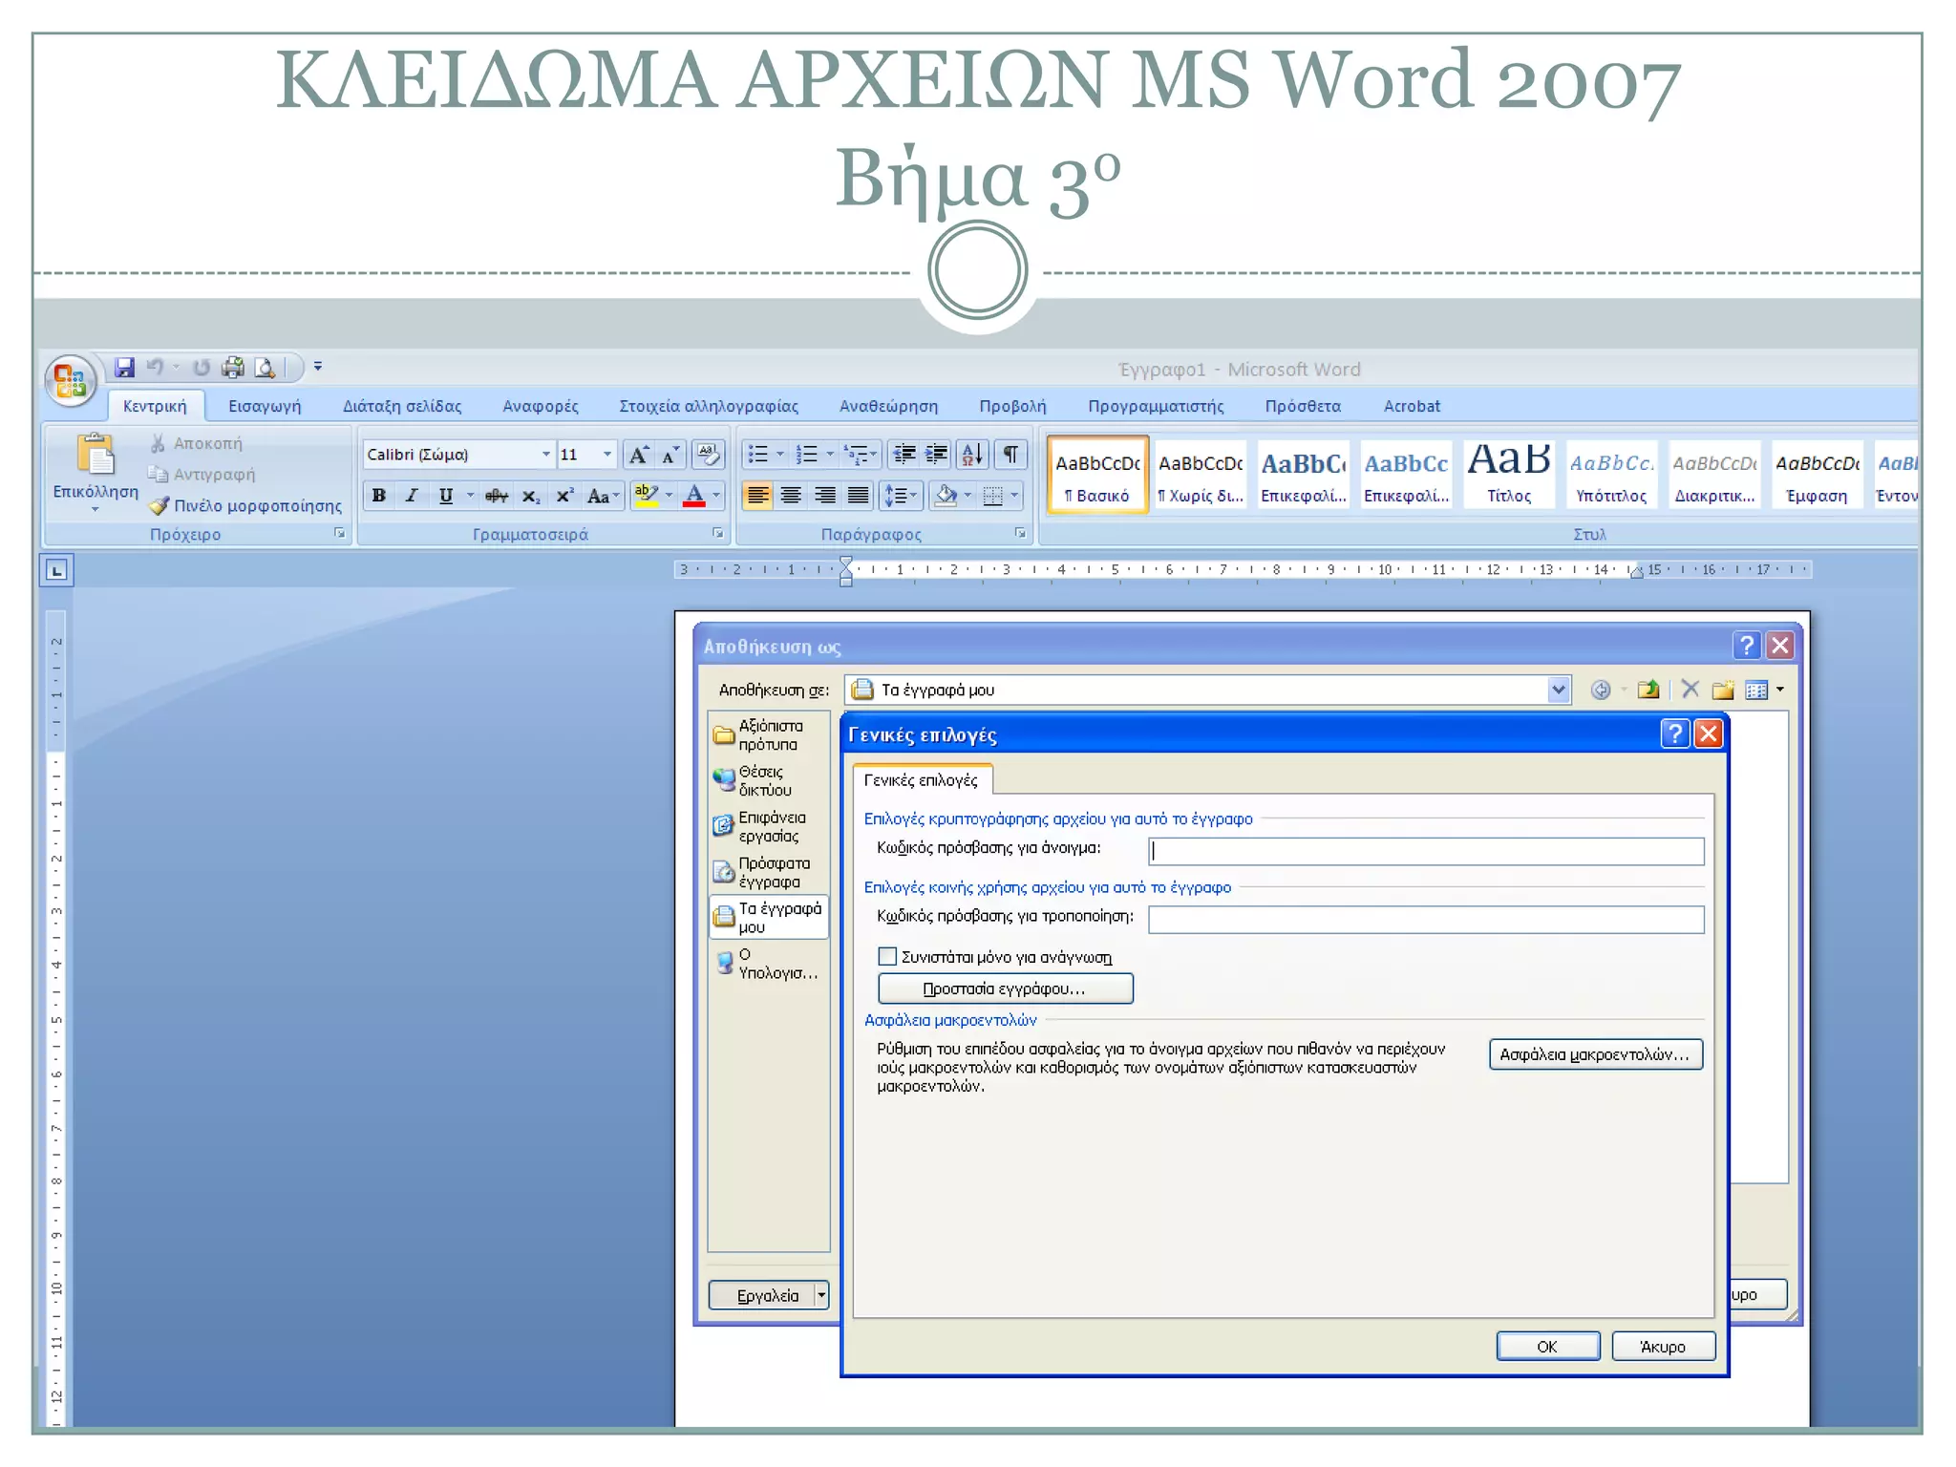Click the Sort icon
This screenshot has height=1467, width=1956.
972,455
